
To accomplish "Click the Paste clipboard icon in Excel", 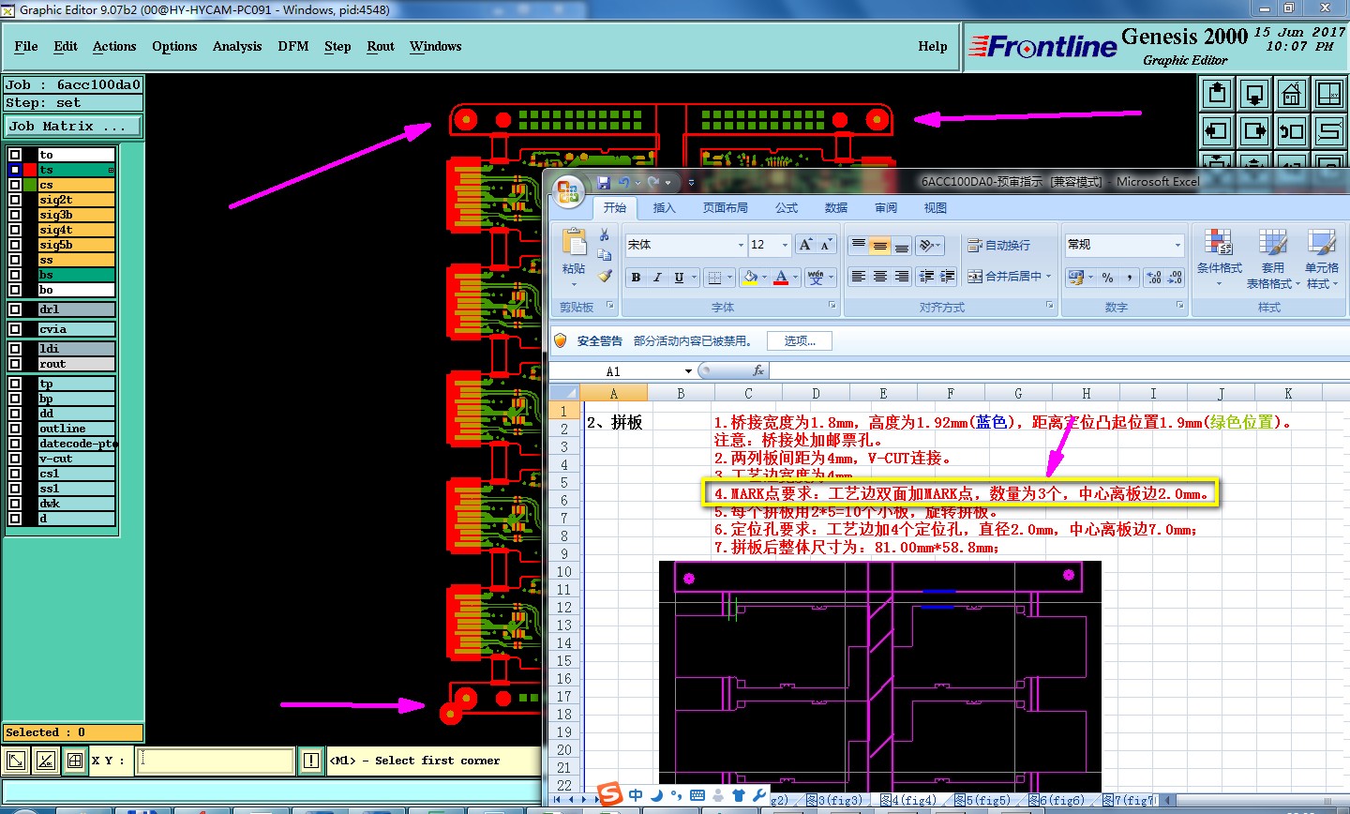I will (x=574, y=242).
